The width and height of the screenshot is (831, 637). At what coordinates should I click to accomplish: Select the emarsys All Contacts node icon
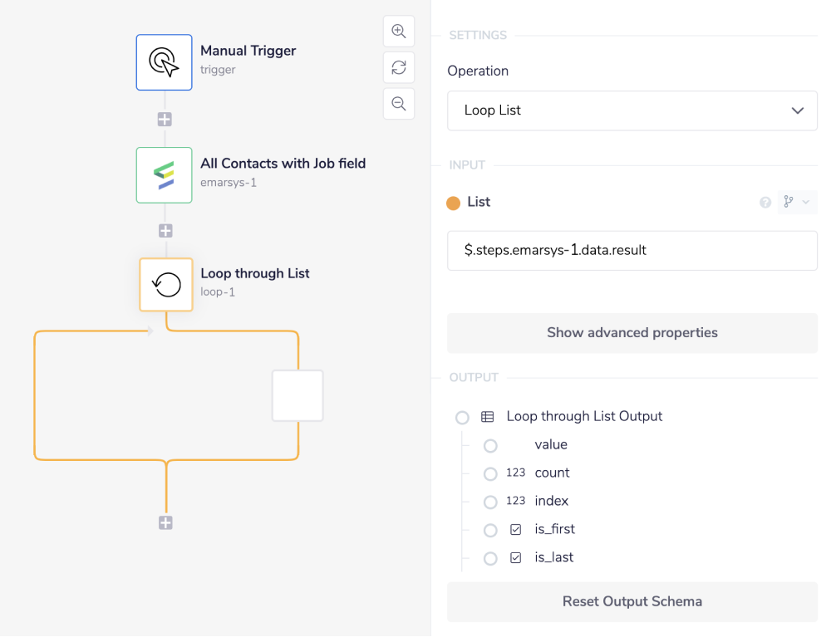pos(164,174)
